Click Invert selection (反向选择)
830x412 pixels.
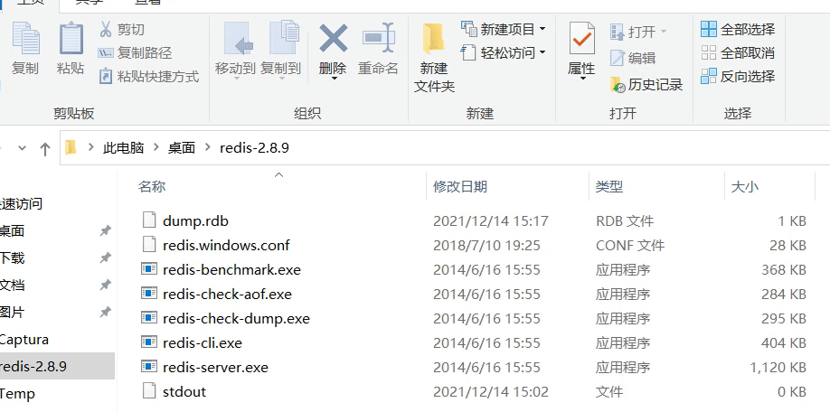pos(738,76)
